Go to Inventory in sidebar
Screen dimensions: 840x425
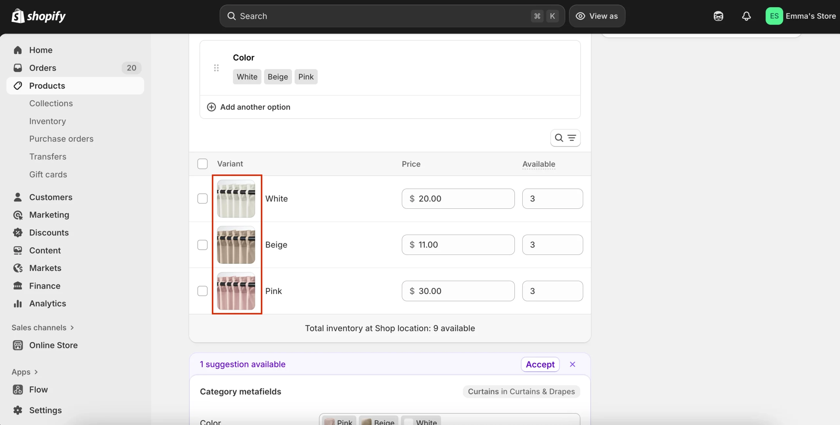[x=48, y=121]
